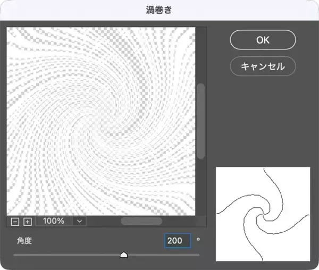This screenshot has width=319, height=270.
Task: Confirm the twirl filter with OK
Action: (x=263, y=40)
